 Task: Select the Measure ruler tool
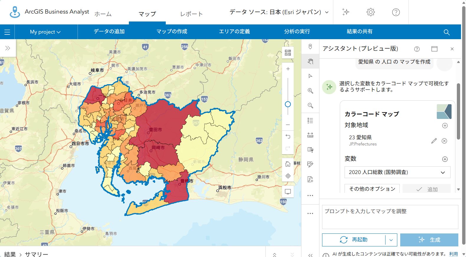[x=310, y=135]
